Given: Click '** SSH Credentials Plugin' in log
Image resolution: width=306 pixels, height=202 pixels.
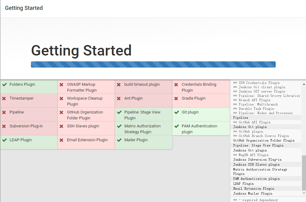Looking at the screenshot, I should [x=257, y=83].
